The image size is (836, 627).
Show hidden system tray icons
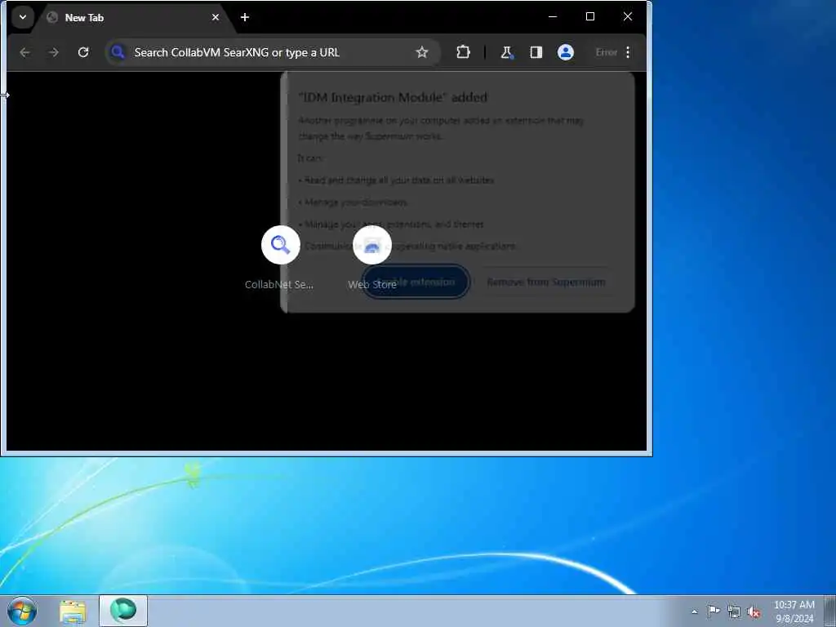pos(694,611)
